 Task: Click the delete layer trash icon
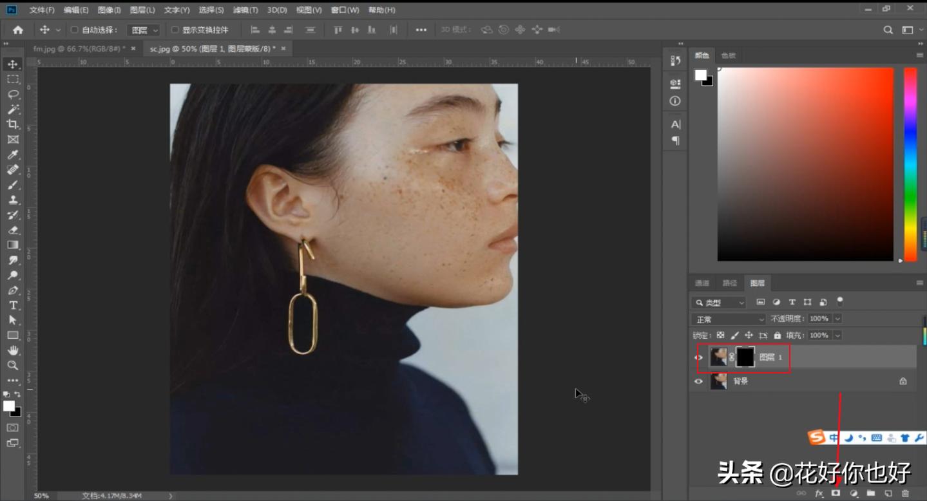905,493
